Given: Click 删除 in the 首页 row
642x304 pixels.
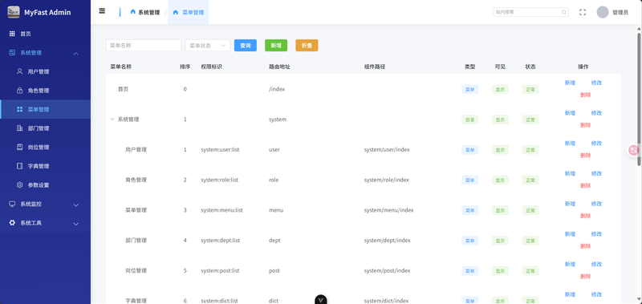Looking at the screenshot, I should pos(586,95).
